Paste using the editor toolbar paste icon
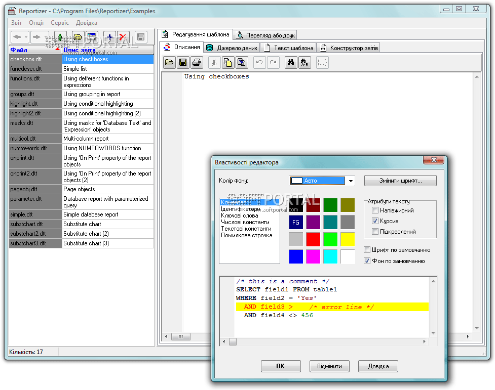Viewport: 495px width, 390px height. (x=242, y=62)
